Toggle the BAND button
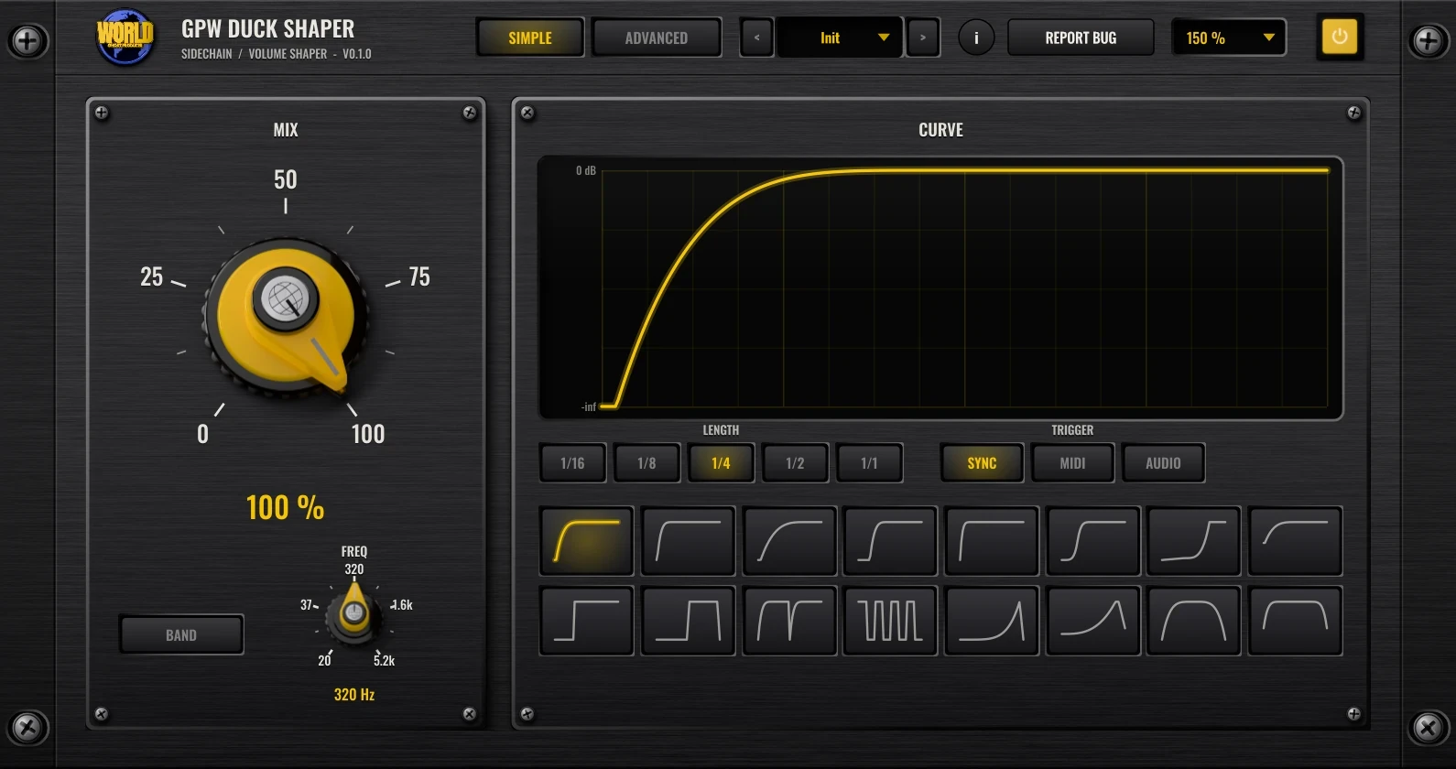The image size is (1456, 769). 181,634
